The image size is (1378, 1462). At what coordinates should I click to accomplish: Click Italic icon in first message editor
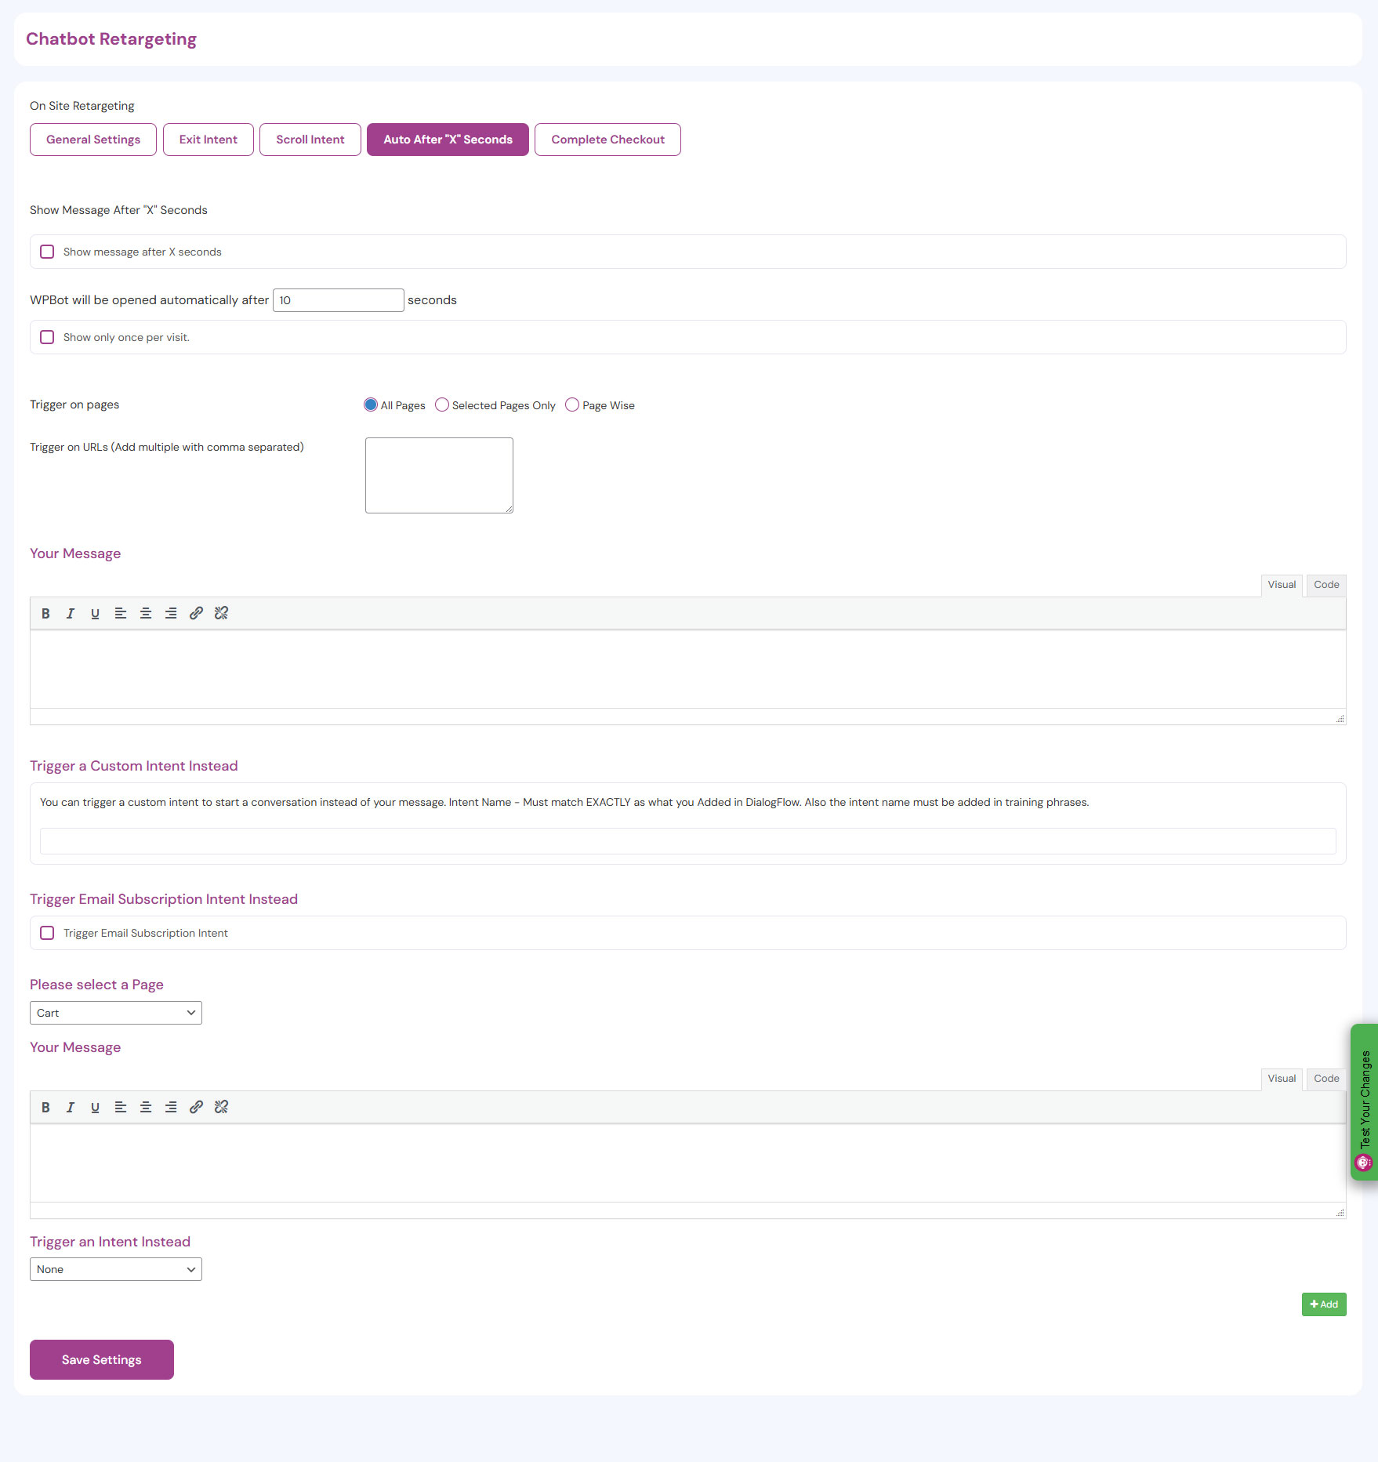(x=71, y=614)
